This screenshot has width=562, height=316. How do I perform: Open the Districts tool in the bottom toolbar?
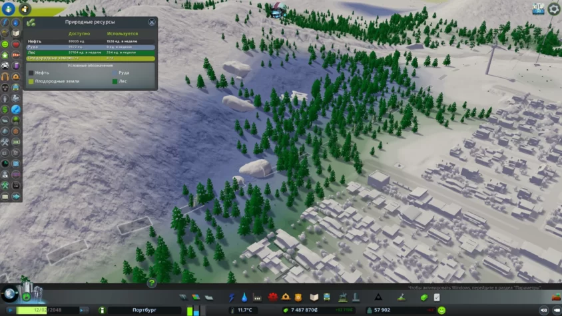click(x=209, y=297)
